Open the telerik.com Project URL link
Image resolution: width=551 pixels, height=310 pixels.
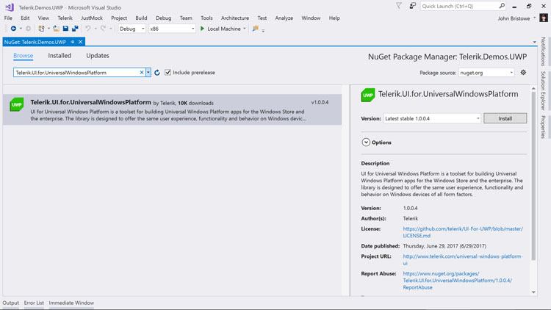click(x=463, y=260)
